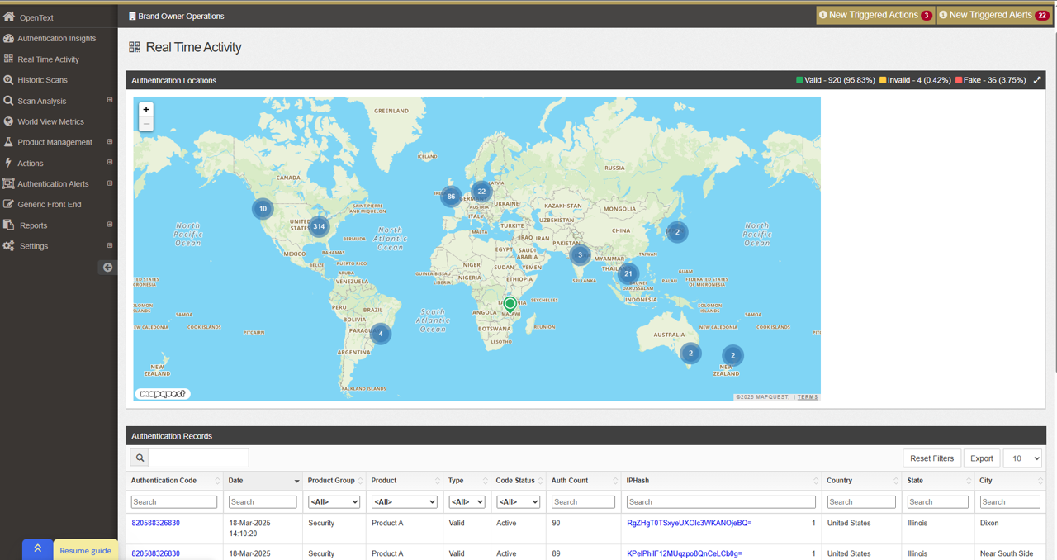Click the OpenText home icon
This screenshot has height=560, width=1057.
coord(9,17)
